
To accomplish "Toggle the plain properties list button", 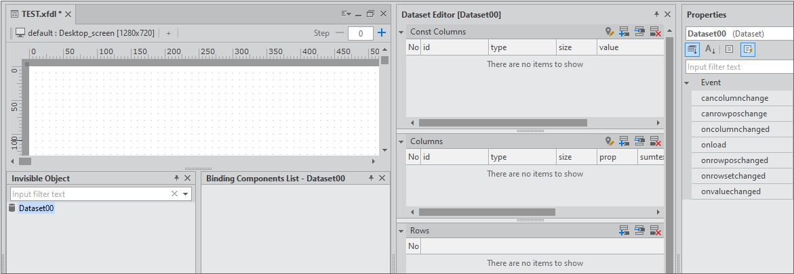I will click(729, 49).
